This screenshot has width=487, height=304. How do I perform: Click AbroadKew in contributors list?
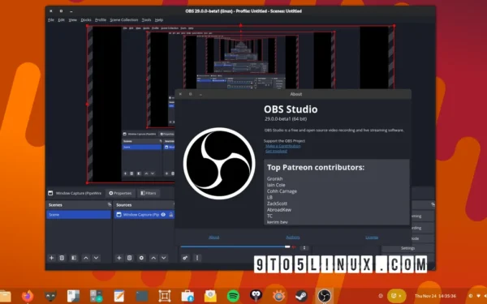pyautogui.click(x=279, y=210)
